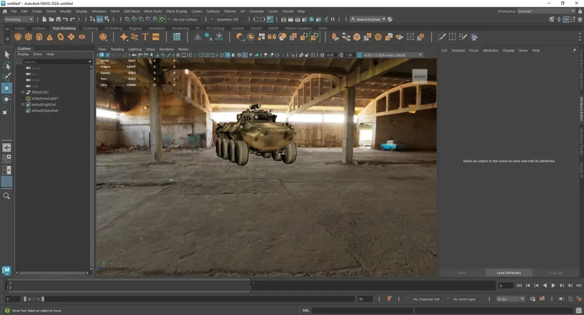Open Maya home screen icon
This screenshot has height=315, width=584.
tap(4, 11)
